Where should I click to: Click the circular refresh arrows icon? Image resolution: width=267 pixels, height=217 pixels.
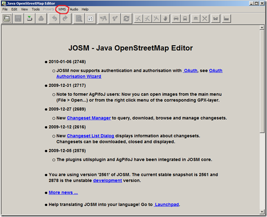click(x=126, y=18)
